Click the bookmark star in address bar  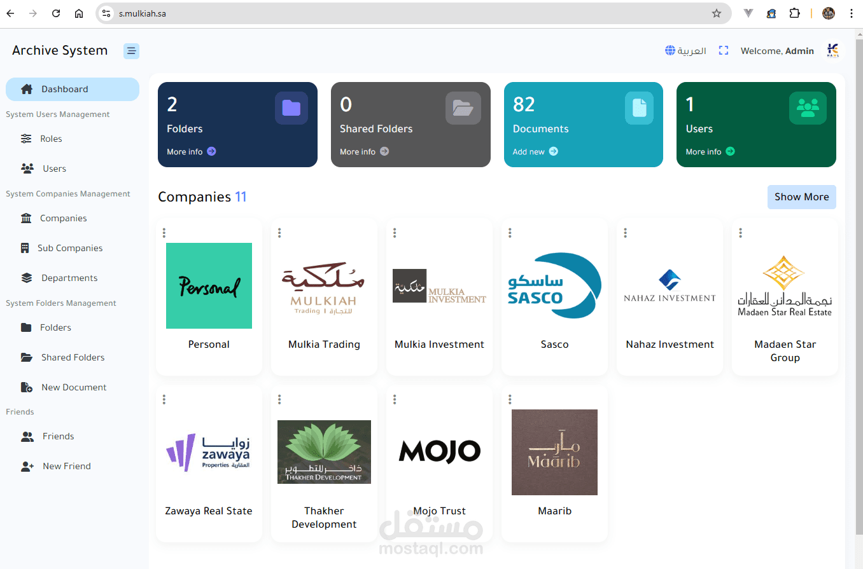coord(716,13)
